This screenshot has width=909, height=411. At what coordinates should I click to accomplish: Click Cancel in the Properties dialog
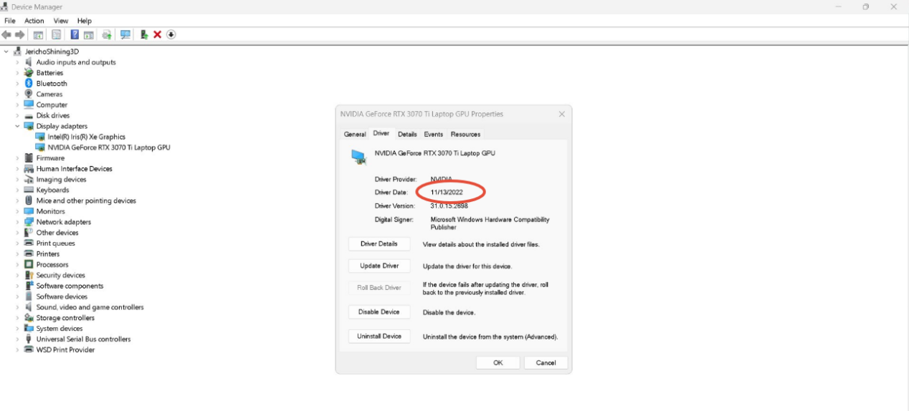(x=546, y=363)
